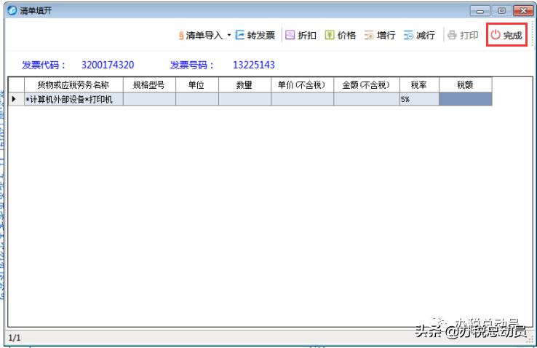Select the 税率 column header

[419, 84]
